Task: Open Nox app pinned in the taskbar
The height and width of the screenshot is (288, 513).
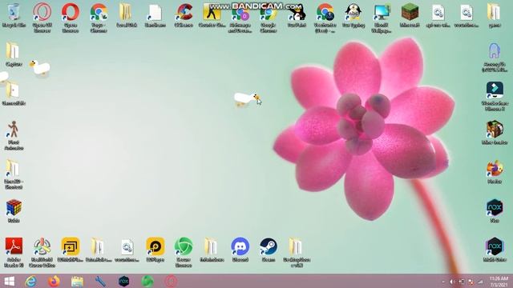Action: (x=123, y=281)
